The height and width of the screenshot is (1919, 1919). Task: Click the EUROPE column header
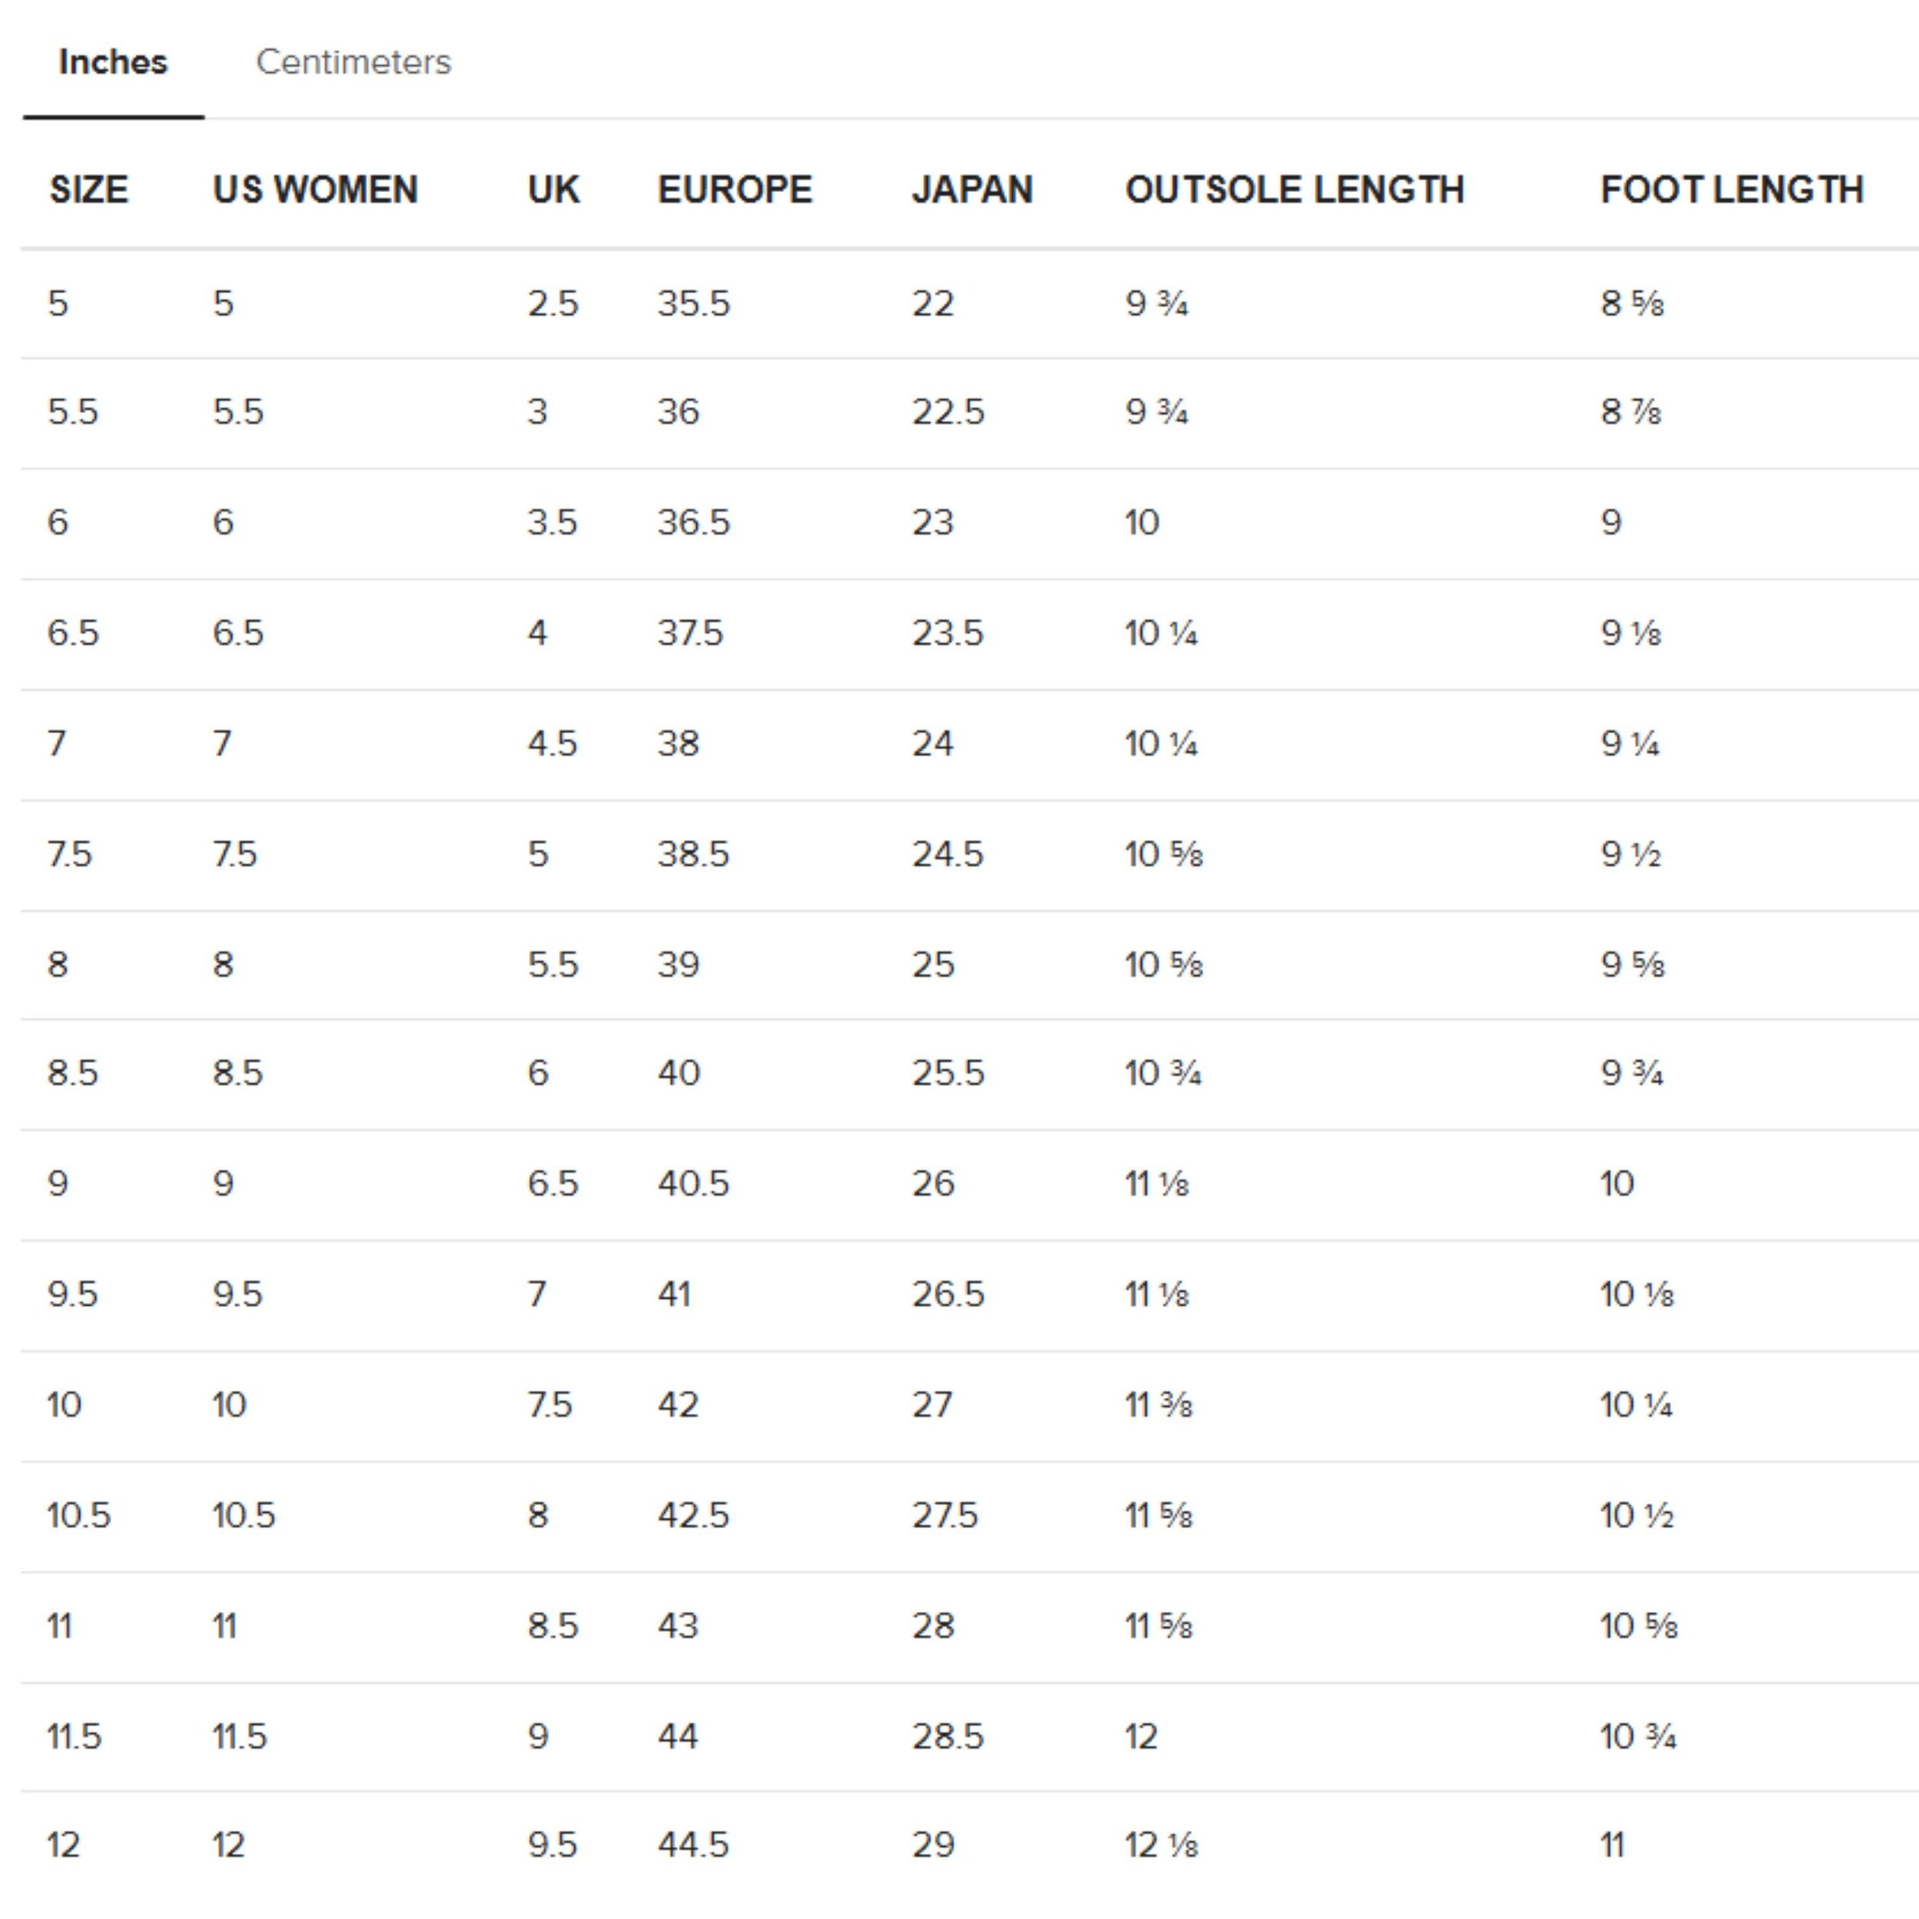click(735, 190)
